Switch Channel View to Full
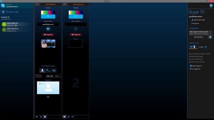The width and height of the screenshot is (214, 120). point(193,47)
